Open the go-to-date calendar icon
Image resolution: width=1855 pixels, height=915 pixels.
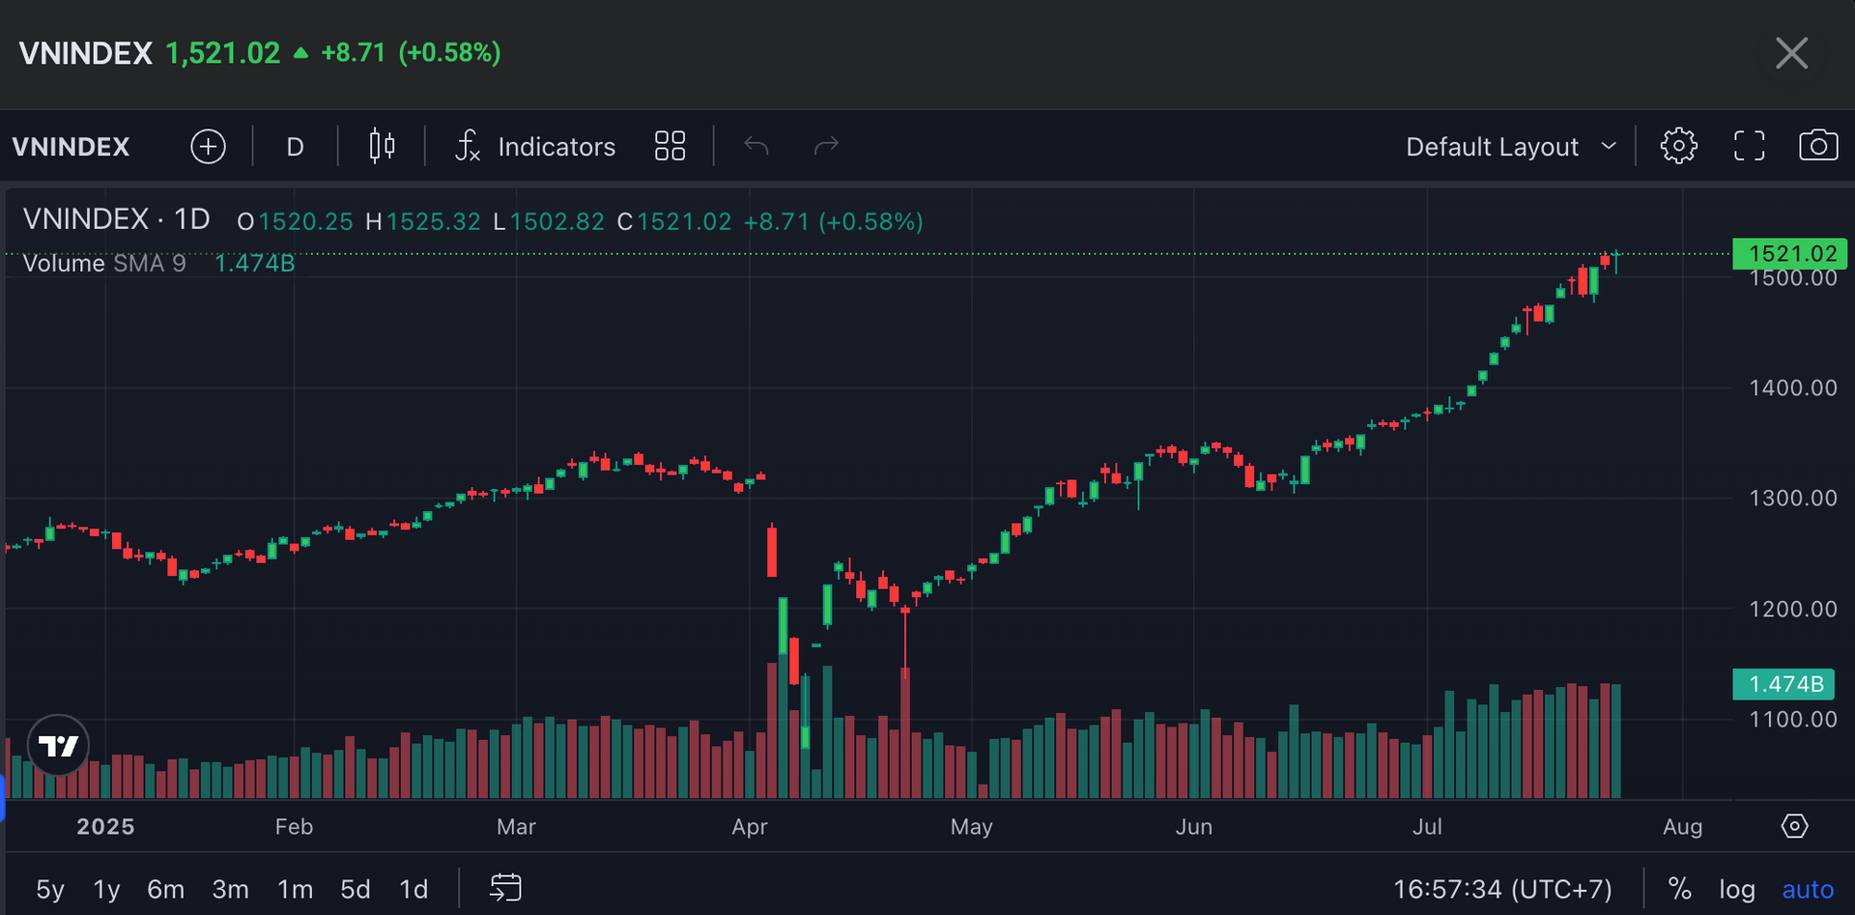(505, 888)
